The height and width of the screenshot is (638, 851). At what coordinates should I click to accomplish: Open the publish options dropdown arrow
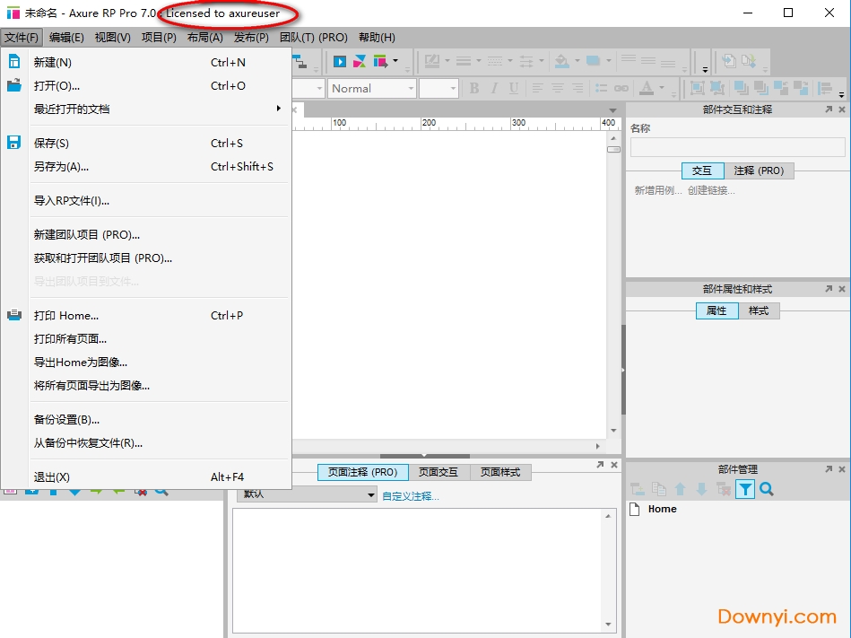[395, 61]
